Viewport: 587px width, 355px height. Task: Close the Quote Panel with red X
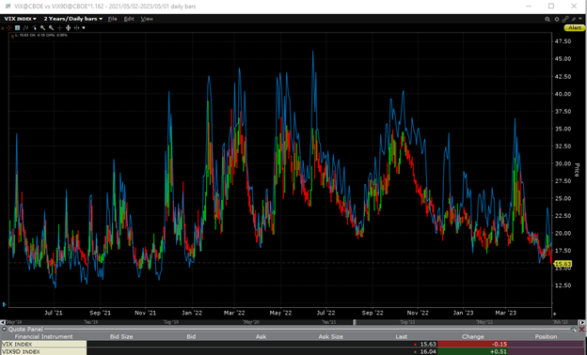point(581,330)
